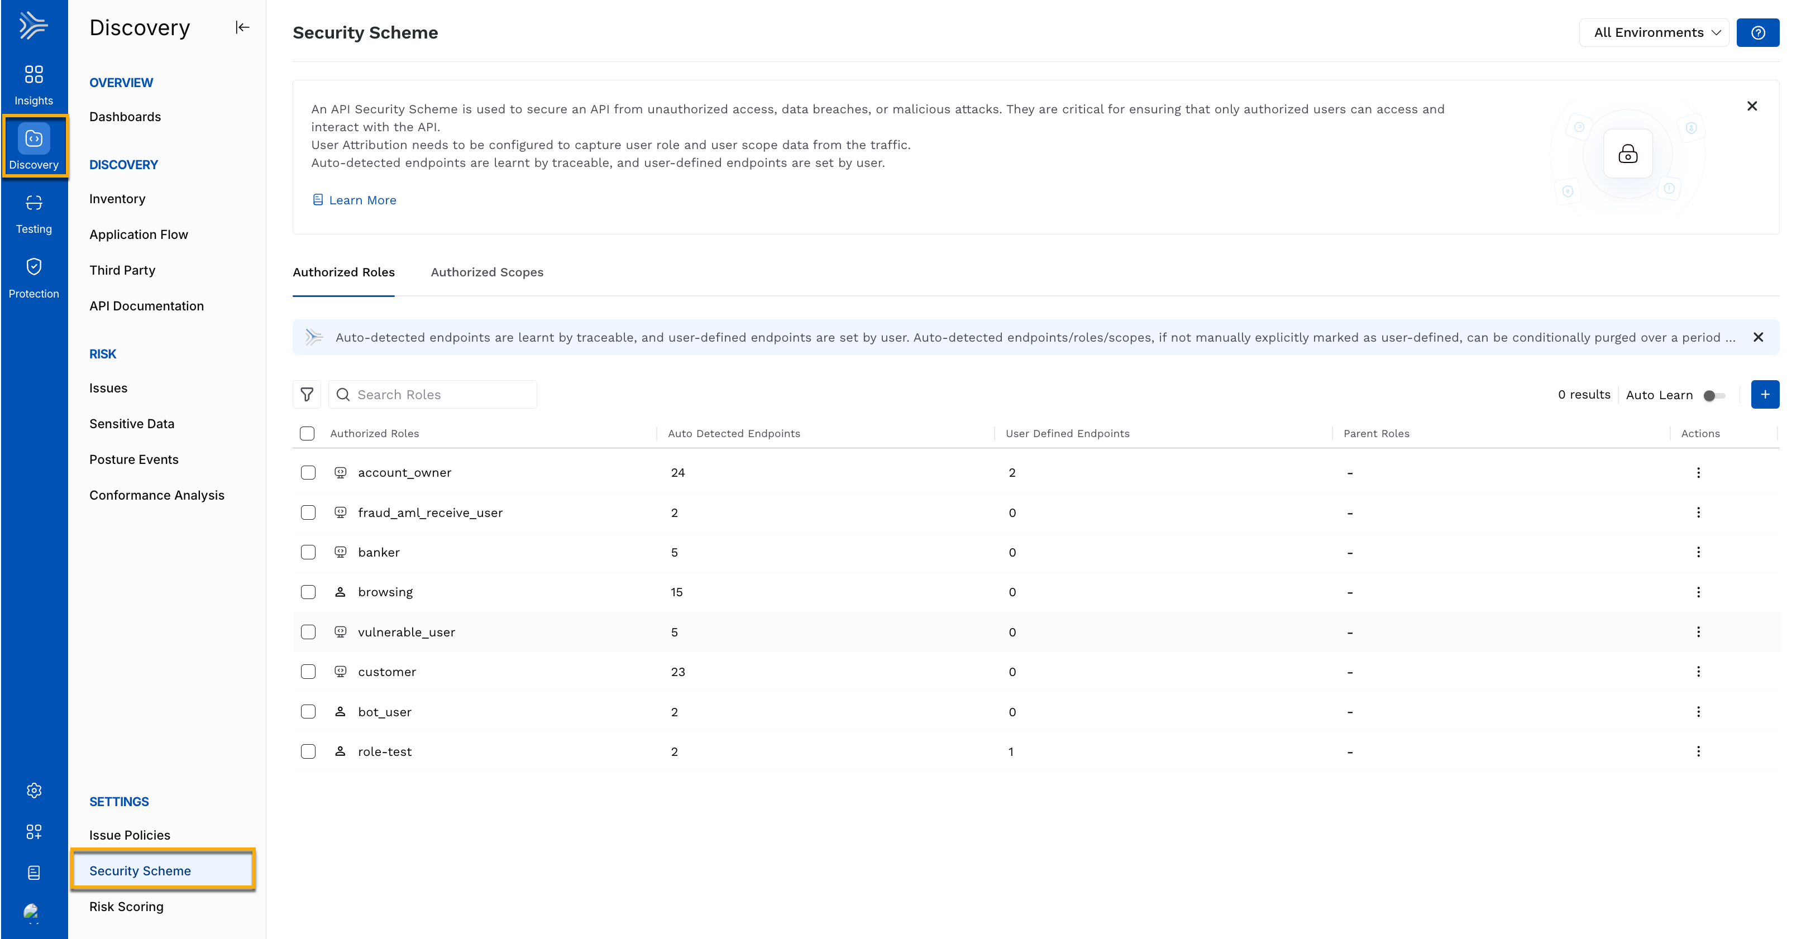Focus the Search Roles input field

tap(433, 395)
